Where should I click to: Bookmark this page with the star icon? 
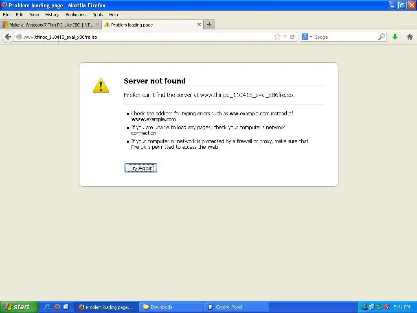click(x=277, y=37)
